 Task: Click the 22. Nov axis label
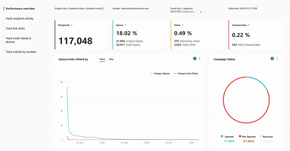coord(80,143)
